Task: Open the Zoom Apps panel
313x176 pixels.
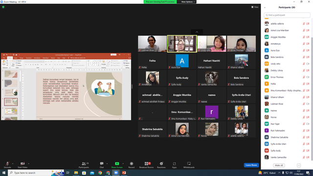Action: pyautogui.click(x=174, y=165)
